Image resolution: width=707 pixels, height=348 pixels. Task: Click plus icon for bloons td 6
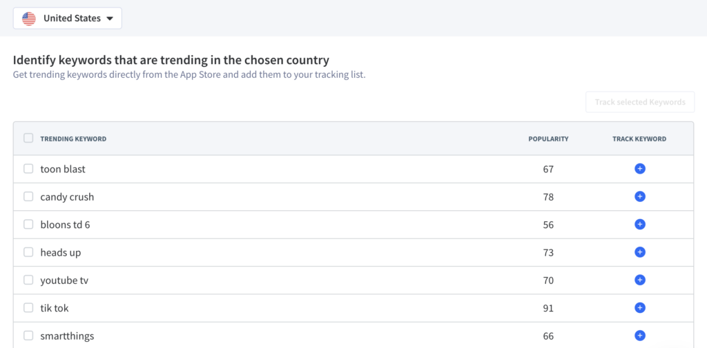click(640, 224)
